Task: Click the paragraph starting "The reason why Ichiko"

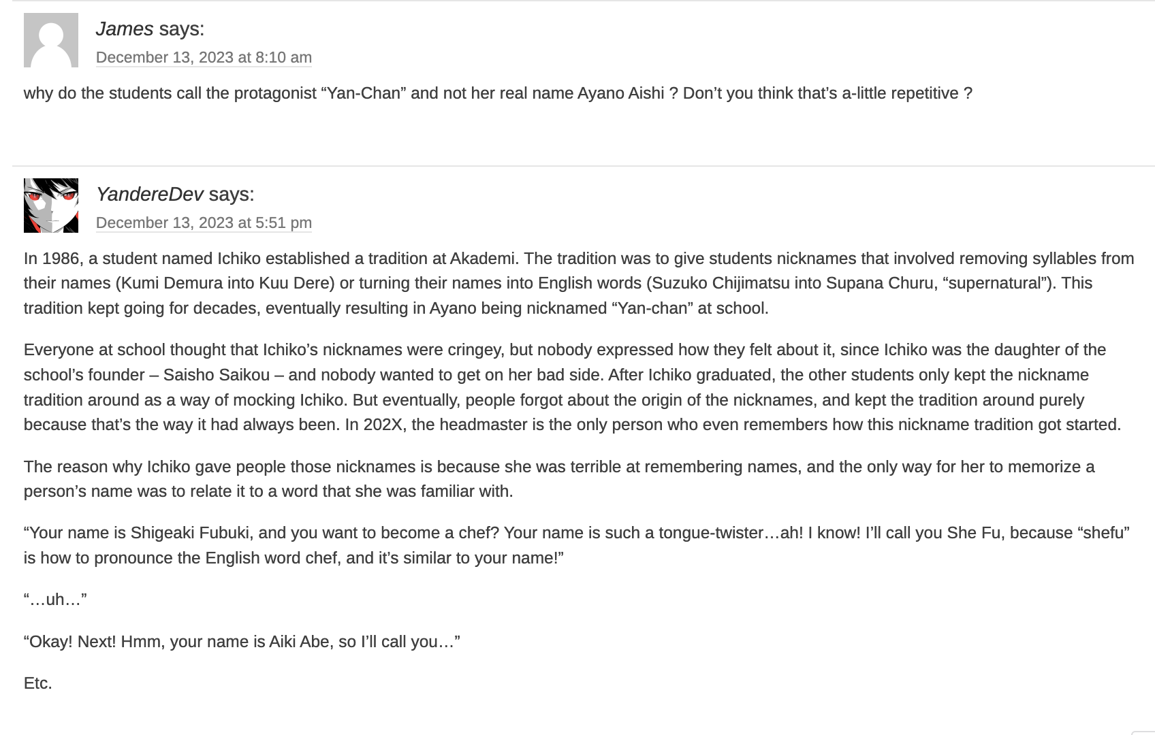Action: click(558, 479)
